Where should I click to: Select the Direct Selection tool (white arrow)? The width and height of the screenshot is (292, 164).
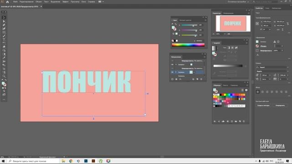tap(4, 21)
